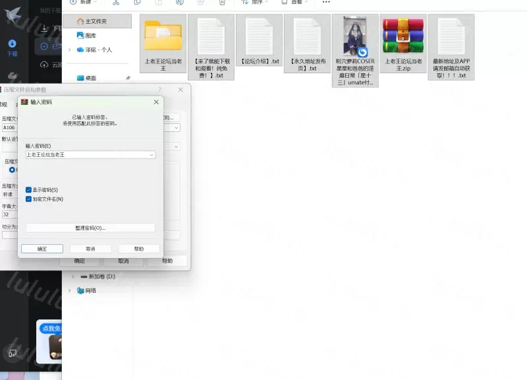Click the 标准 compression method field
Screen dimensions: 527x380
pos(10,194)
